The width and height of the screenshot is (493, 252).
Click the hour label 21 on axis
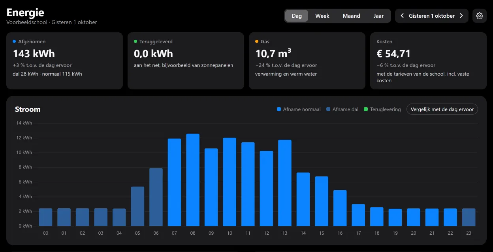point(432,233)
